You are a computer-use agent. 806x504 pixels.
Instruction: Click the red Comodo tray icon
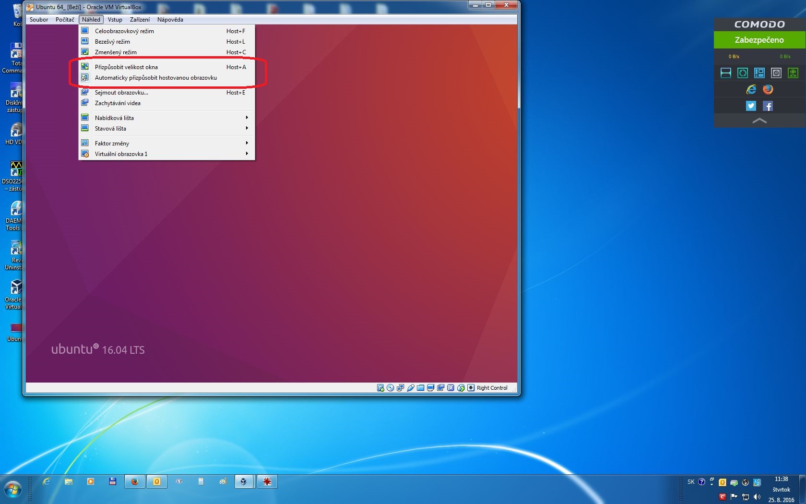[723, 497]
